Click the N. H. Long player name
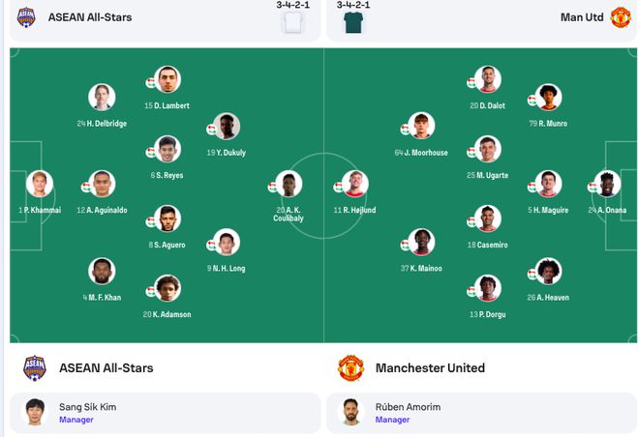Image resolution: width=639 pixels, height=437 pixels. pyautogui.click(x=227, y=268)
